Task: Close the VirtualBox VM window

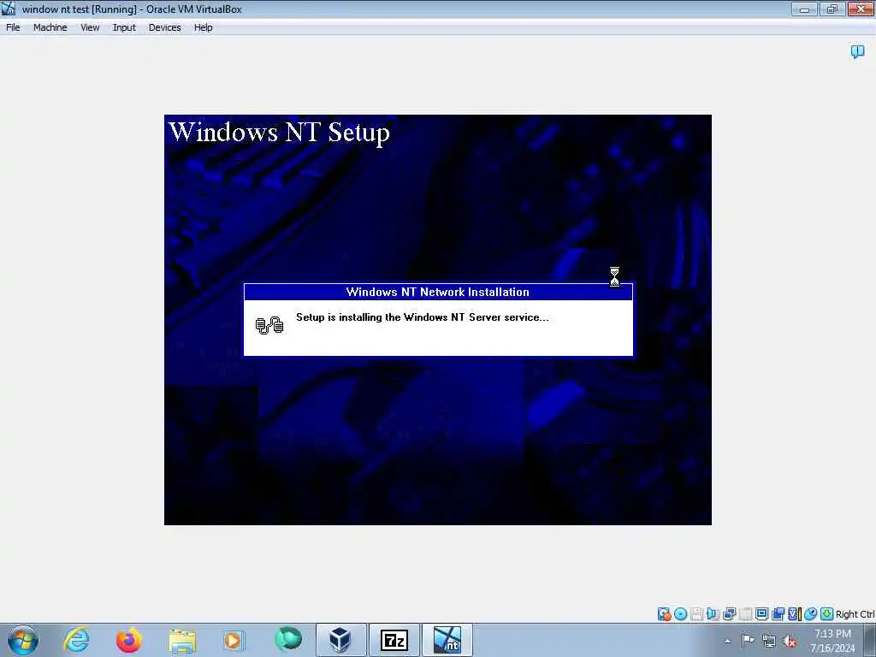Action: pos(861,9)
